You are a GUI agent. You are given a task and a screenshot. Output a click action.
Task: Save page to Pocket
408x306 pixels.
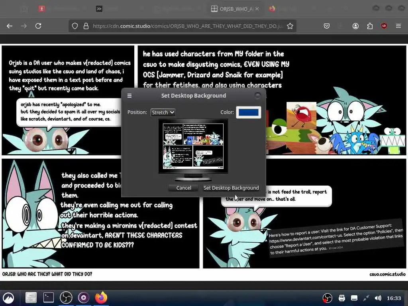(327, 26)
